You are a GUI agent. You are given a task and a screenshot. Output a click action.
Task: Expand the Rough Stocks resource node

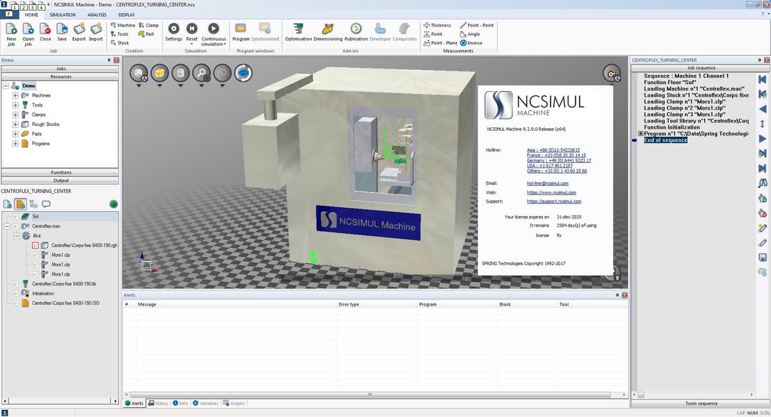[x=15, y=124]
